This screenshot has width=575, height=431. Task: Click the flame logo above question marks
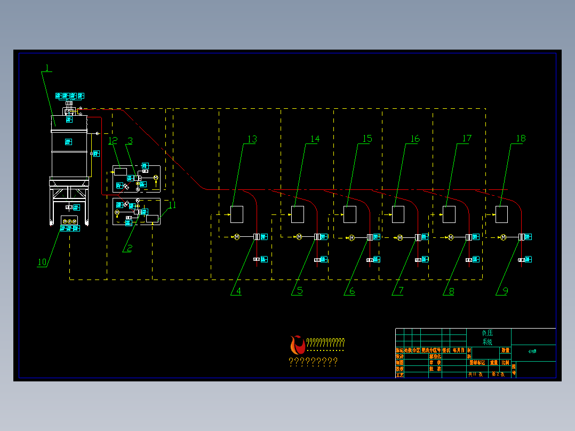pos(298,345)
